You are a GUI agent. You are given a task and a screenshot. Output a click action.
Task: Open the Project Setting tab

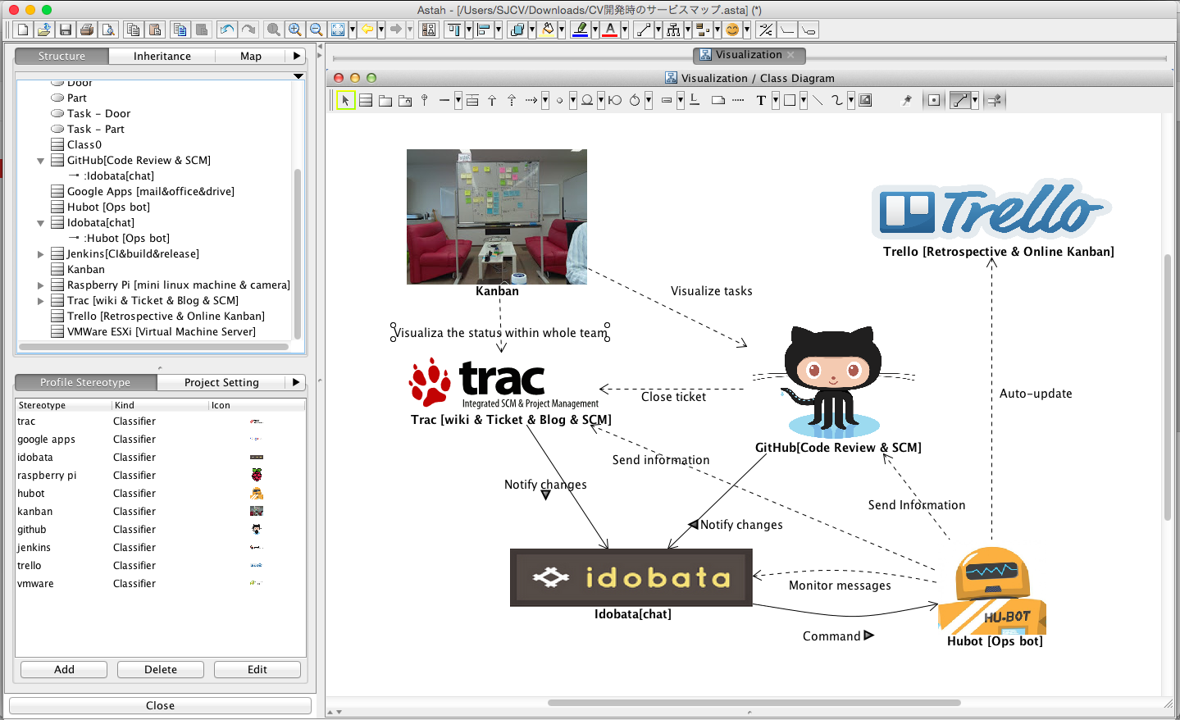point(221,382)
